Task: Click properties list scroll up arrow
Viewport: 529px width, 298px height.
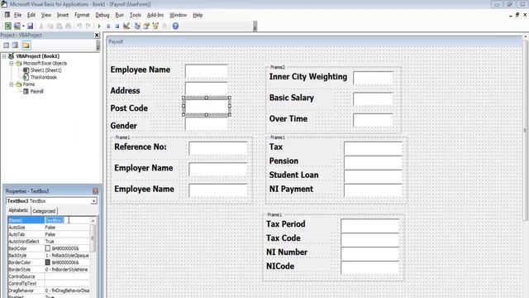Action: 93,221
